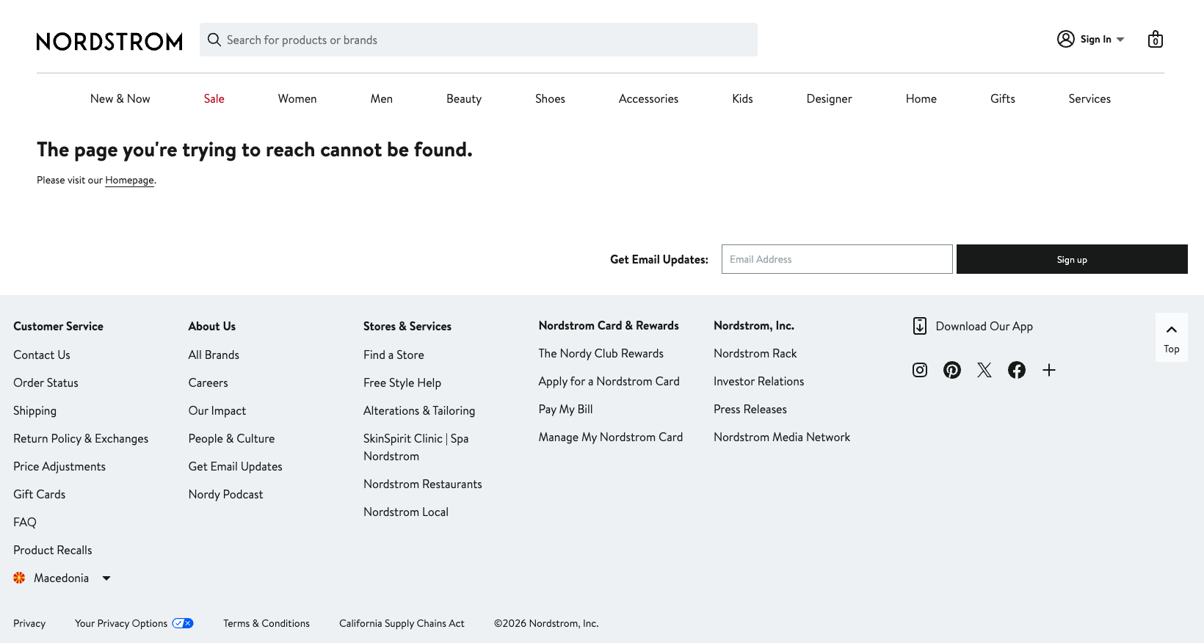Open Nordy Podcast link

tap(225, 494)
